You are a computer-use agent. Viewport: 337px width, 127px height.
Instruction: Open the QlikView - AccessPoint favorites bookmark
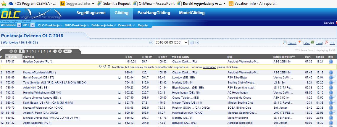pos(154,4)
